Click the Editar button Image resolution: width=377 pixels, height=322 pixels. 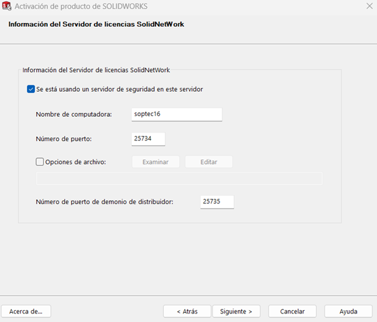pyautogui.click(x=208, y=162)
